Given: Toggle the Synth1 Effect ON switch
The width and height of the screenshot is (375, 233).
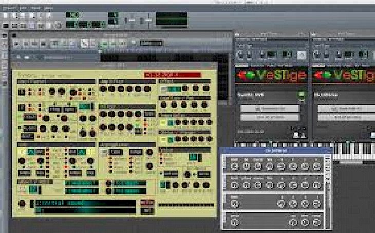Looking at the screenshot, I should click(164, 90).
